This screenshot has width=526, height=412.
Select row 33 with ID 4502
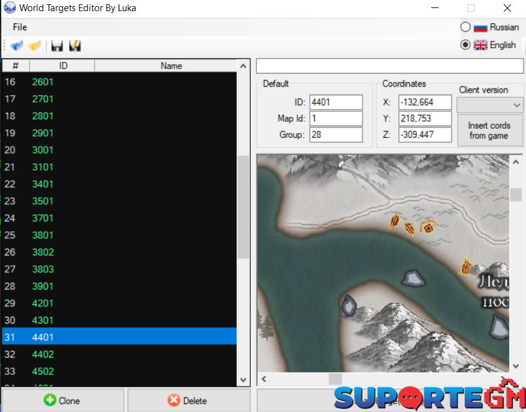(120, 371)
